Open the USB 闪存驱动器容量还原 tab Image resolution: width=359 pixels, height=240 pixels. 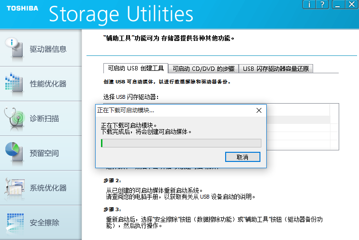(276, 68)
